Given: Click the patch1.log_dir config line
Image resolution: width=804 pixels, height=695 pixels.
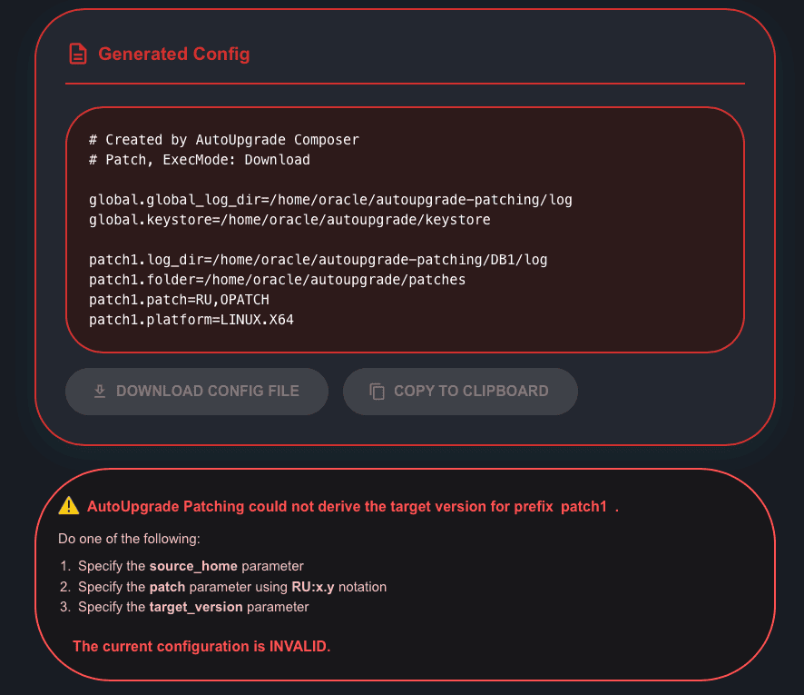Looking at the screenshot, I should click(x=319, y=260).
